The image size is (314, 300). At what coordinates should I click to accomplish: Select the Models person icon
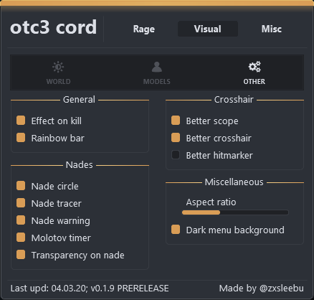157,67
